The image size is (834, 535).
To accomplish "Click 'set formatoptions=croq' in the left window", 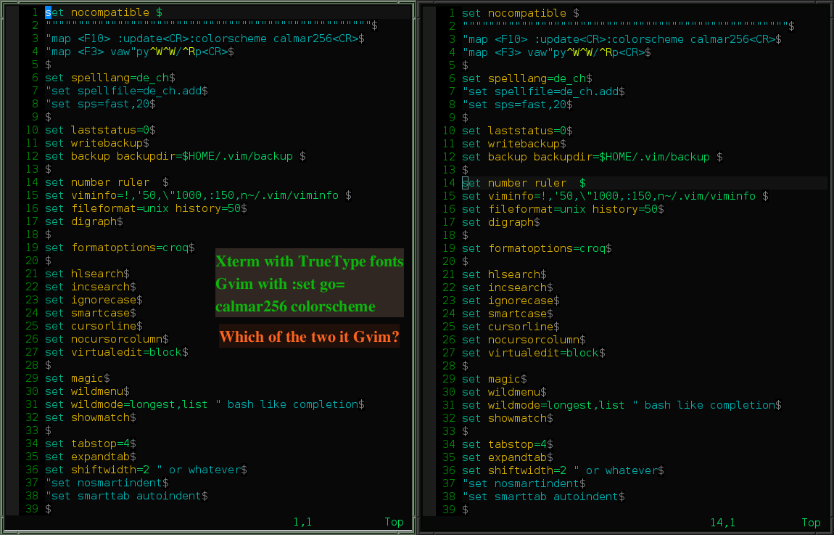I will click(117, 248).
